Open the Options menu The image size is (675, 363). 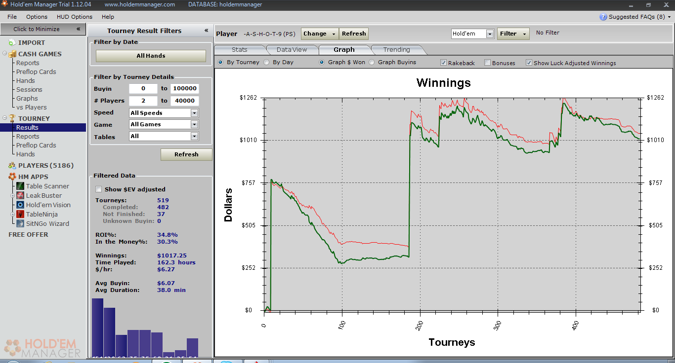point(37,17)
